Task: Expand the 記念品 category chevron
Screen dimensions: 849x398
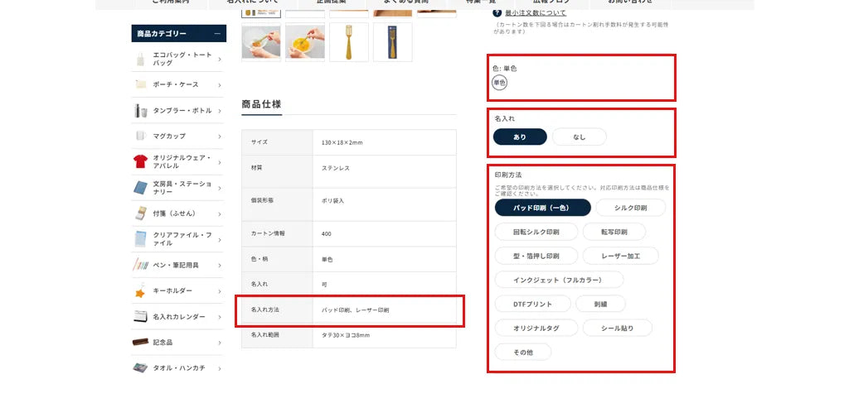Action: pyautogui.click(x=219, y=342)
